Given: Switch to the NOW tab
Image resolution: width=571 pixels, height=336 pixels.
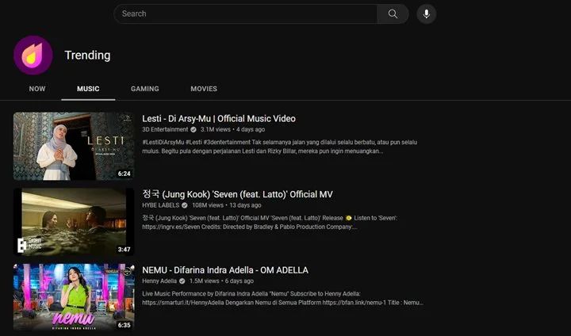Looking at the screenshot, I should click(x=37, y=89).
